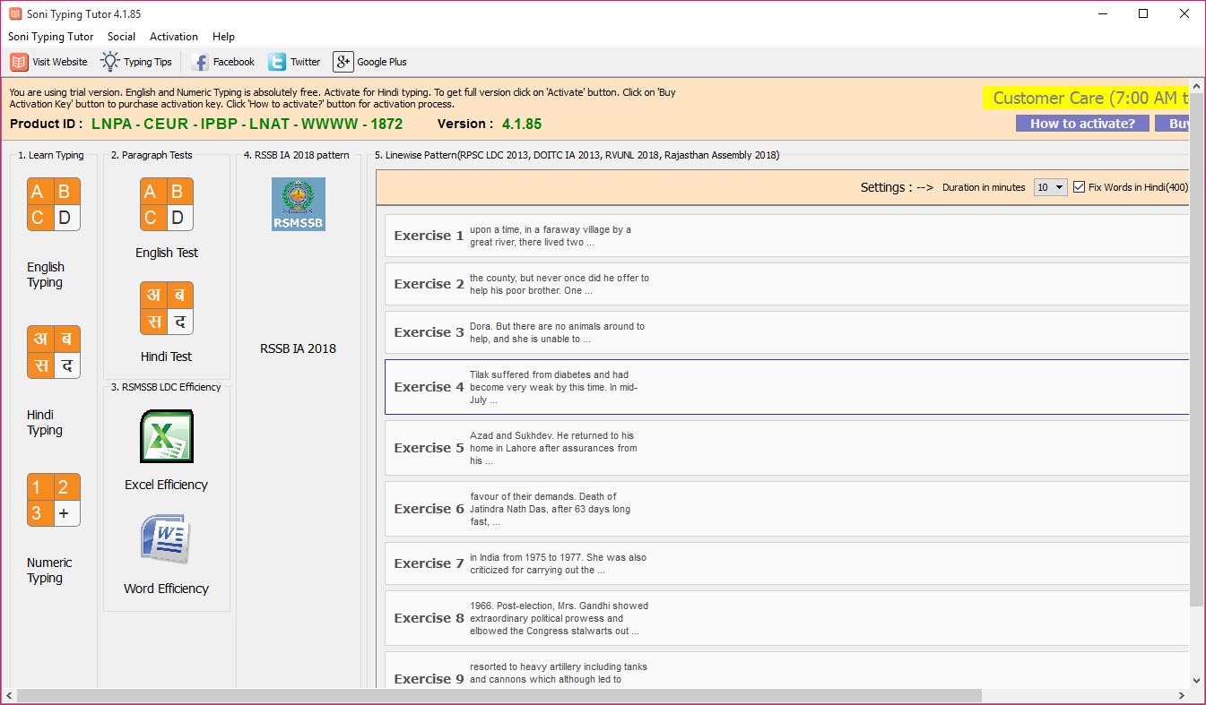The image size is (1206, 705).
Task: Click the How to activate? button
Action: (x=1081, y=124)
